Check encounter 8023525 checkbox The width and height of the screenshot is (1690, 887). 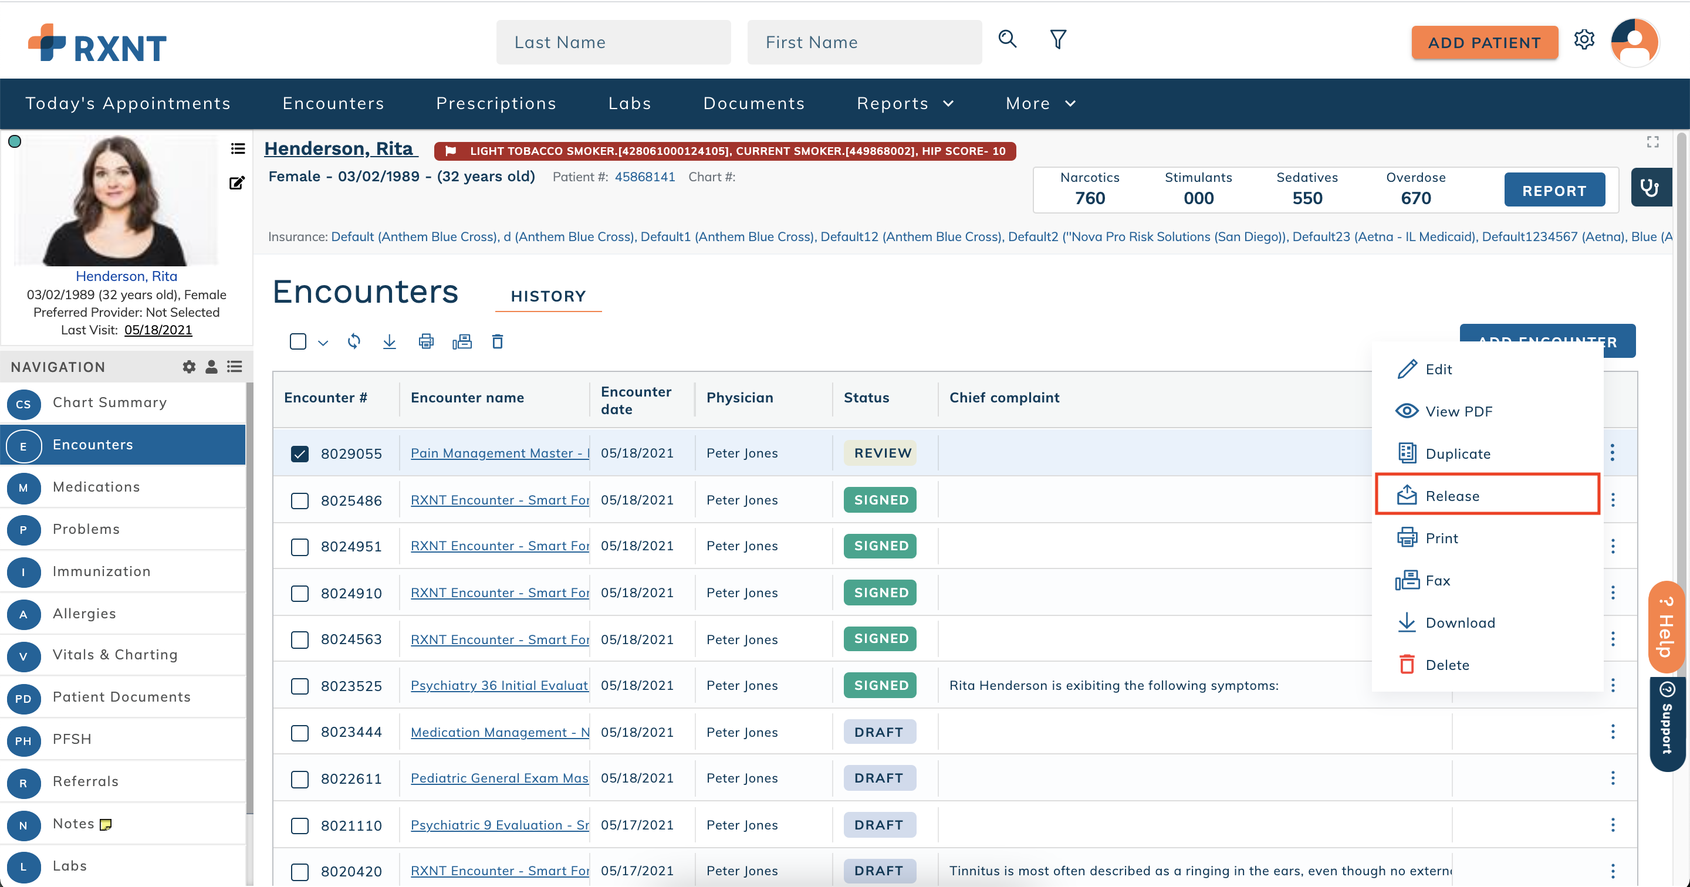pos(299,686)
